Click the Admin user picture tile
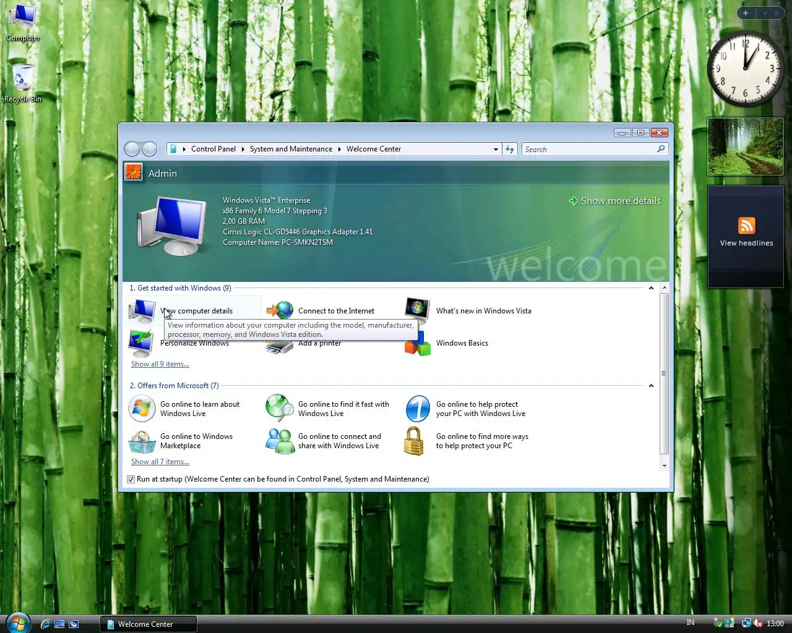This screenshot has height=633, width=792. pyautogui.click(x=134, y=172)
